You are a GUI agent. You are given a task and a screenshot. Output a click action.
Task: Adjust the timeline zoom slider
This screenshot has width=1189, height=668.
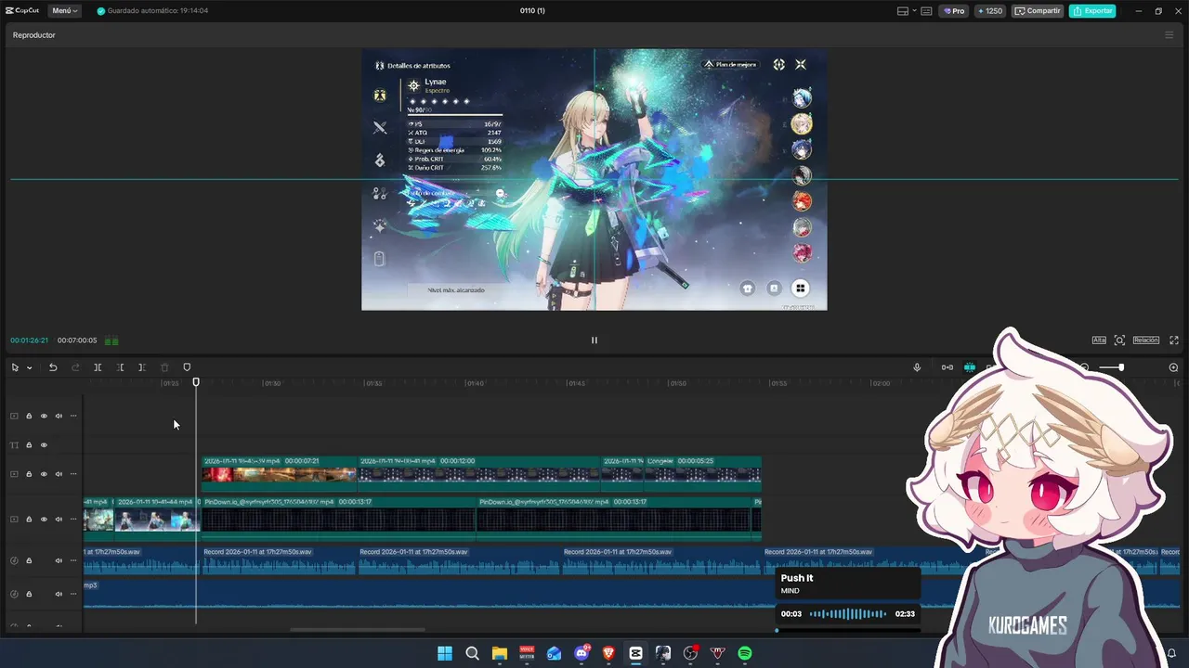pos(1111,367)
